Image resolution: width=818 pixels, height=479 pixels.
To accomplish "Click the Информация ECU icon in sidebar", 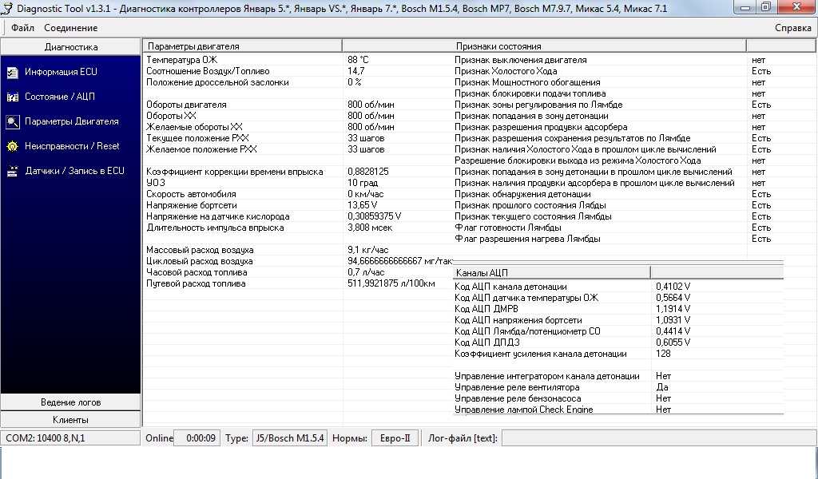I will click(x=12, y=72).
